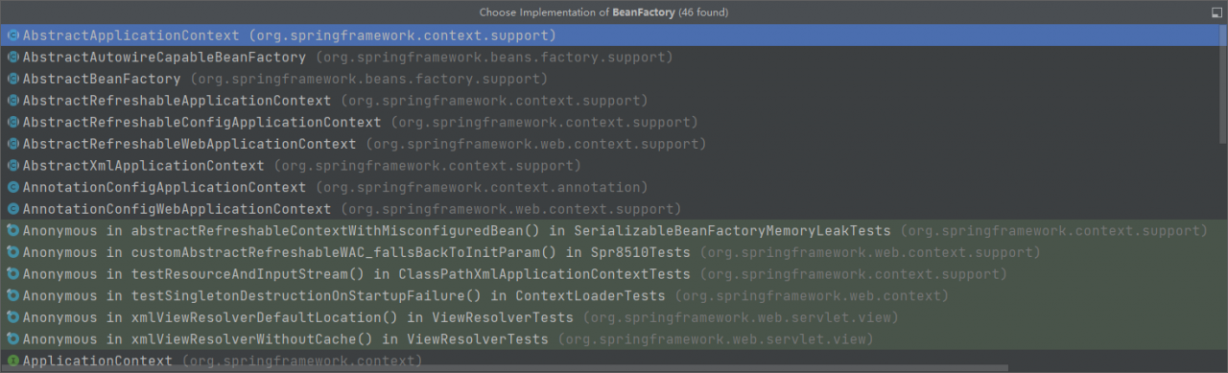Screen dimensions: 1228x373
Task: Click the ApplicationContext interface icon
Action: point(12,361)
